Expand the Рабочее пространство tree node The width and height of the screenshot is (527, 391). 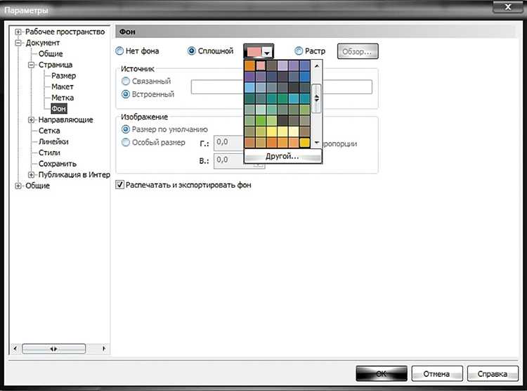tap(18, 32)
